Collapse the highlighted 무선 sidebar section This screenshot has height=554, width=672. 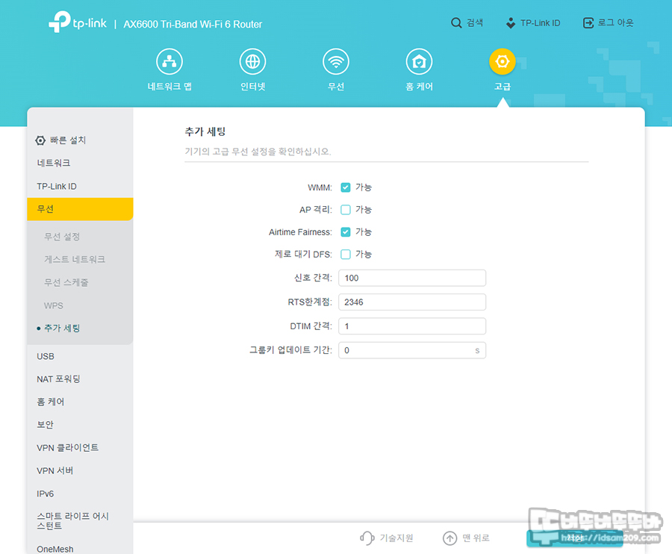point(80,209)
